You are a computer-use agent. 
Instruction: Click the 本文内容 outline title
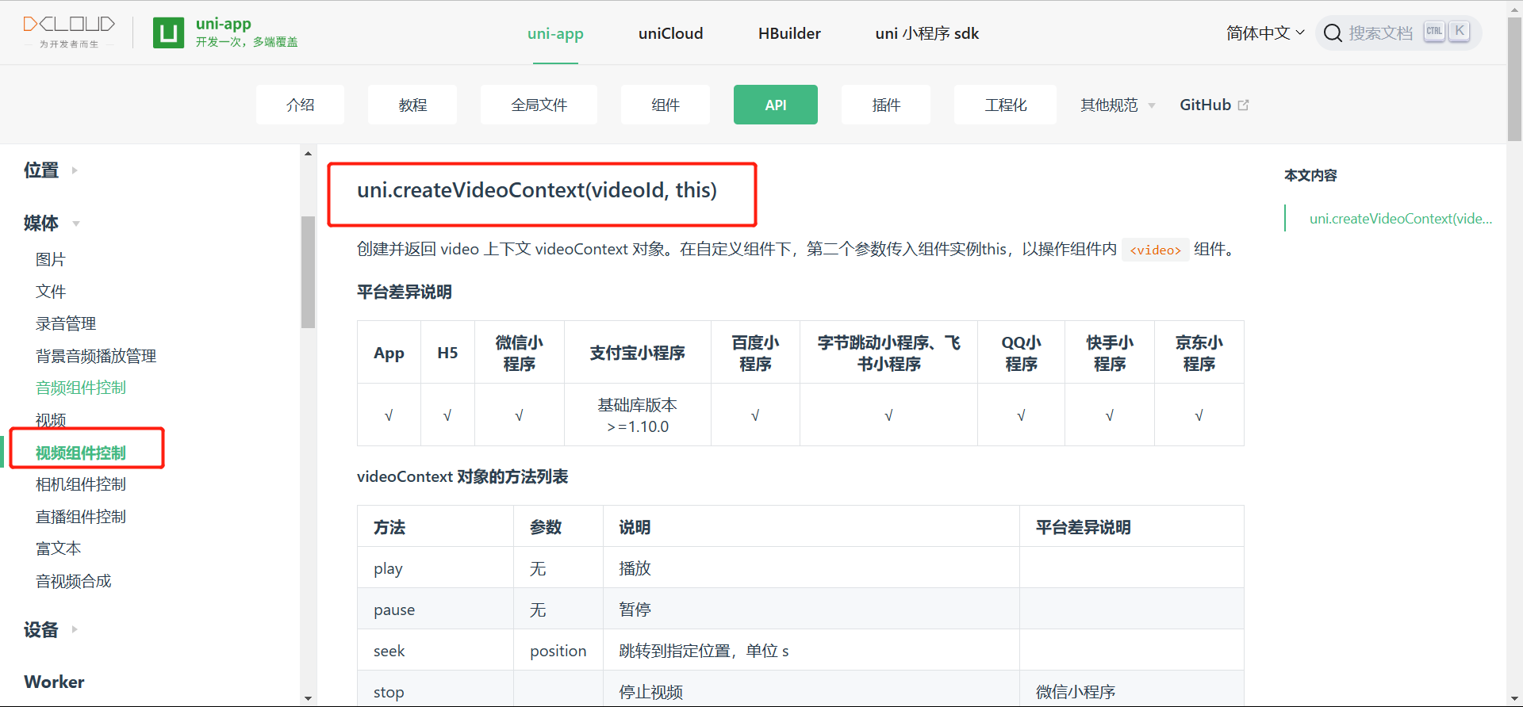tap(1310, 175)
